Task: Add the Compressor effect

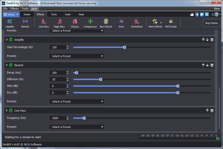Action: coord(90,23)
